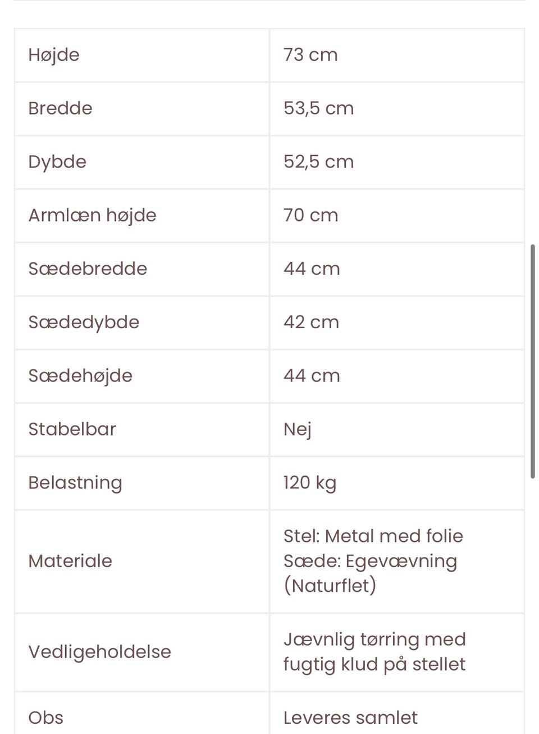Select the 53,5 cm width value
The image size is (539, 734).
(x=318, y=108)
